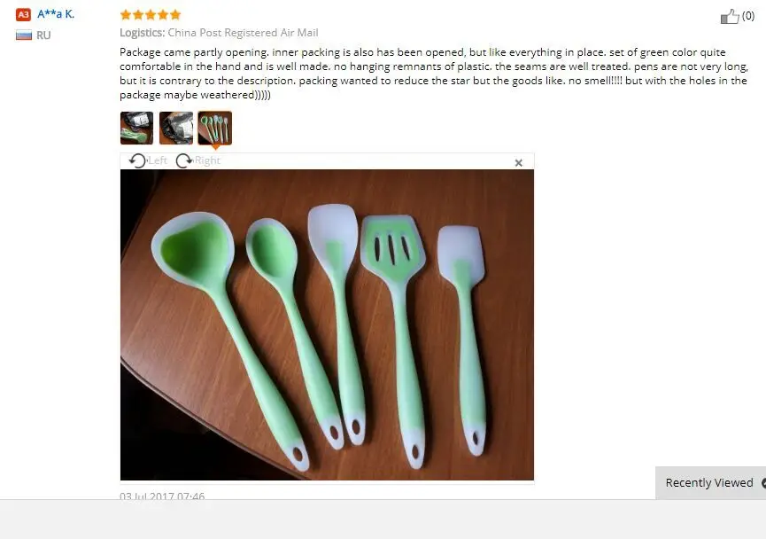Viewport: 766px width, 539px height.
Task: Click the 'Left' rotate label
Action: pos(158,160)
